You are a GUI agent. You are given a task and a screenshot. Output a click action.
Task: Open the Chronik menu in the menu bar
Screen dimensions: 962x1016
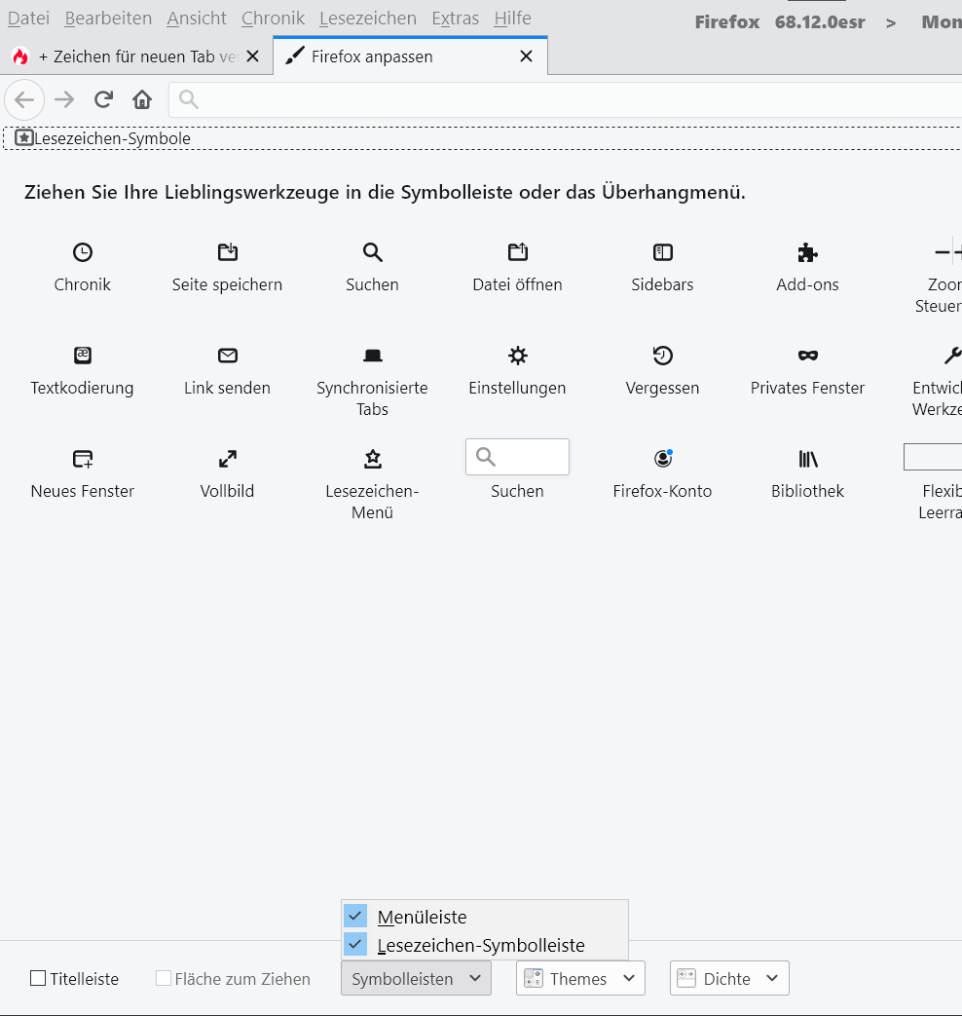[x=273, y=19]
